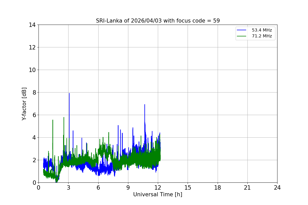This screenshot has height=205, width=308.
Task: Click the x-axis tick label 6
Action: click(x=98, y=188)
